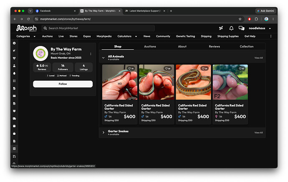The width and height of the screenshot is (288, 182).
Task: Open Stores in the nav bar
Action: pos(73,36)
